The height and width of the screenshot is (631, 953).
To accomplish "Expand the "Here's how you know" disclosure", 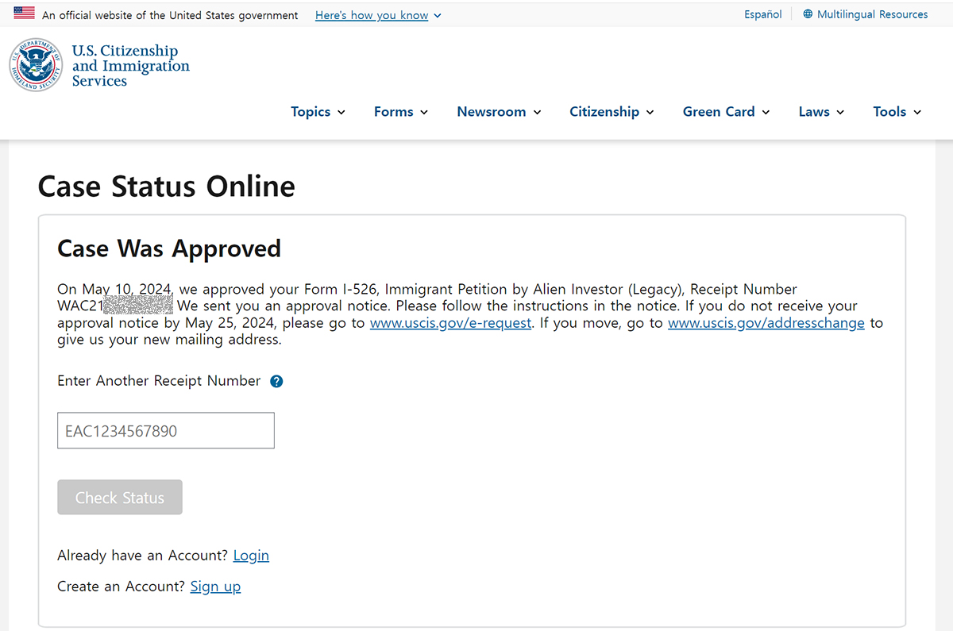I will click(378, 15).
